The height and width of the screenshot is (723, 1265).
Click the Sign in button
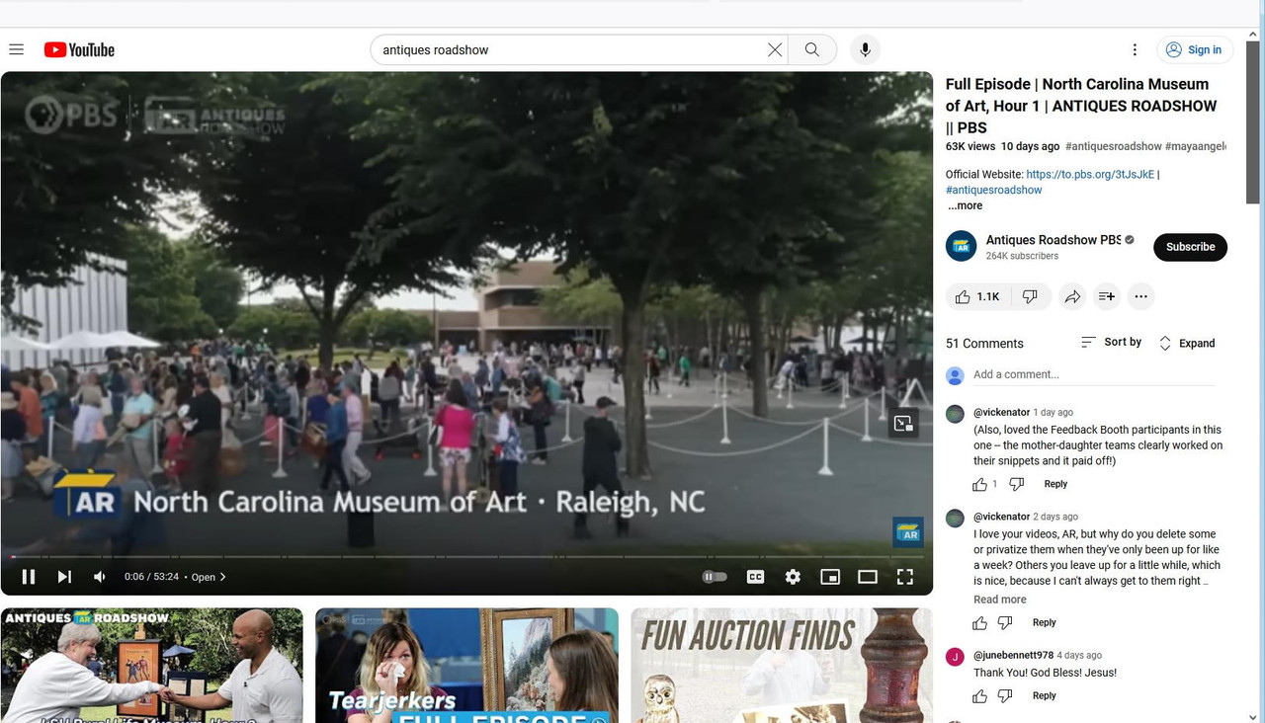(1194, 49)
